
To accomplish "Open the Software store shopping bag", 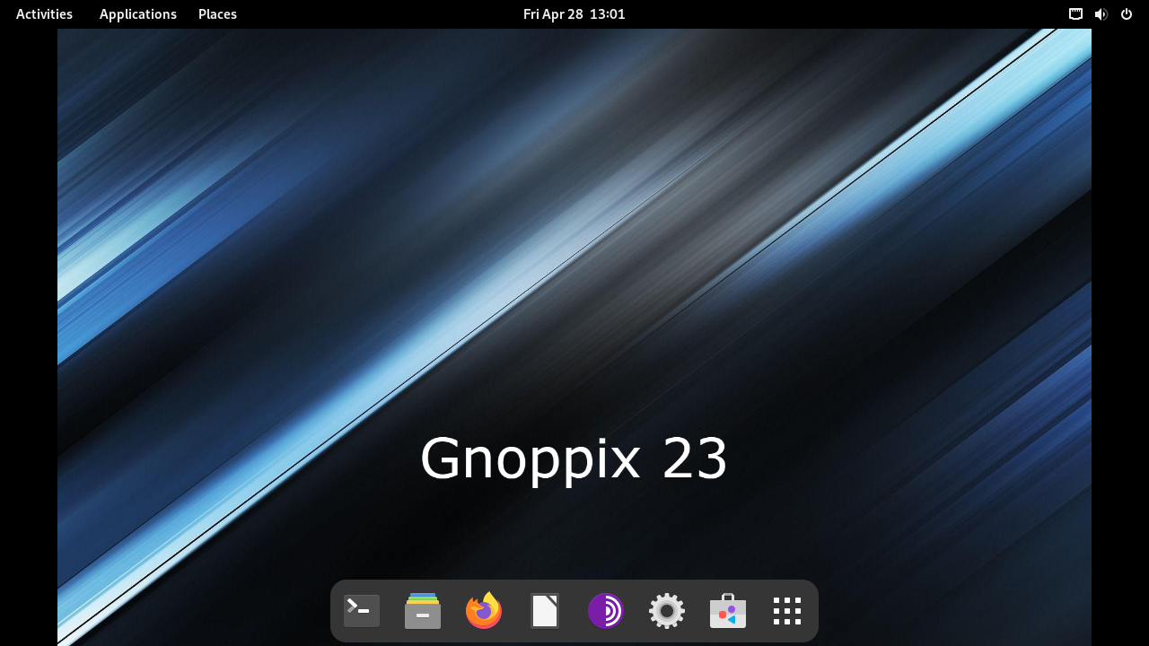I will pos(728,611).
